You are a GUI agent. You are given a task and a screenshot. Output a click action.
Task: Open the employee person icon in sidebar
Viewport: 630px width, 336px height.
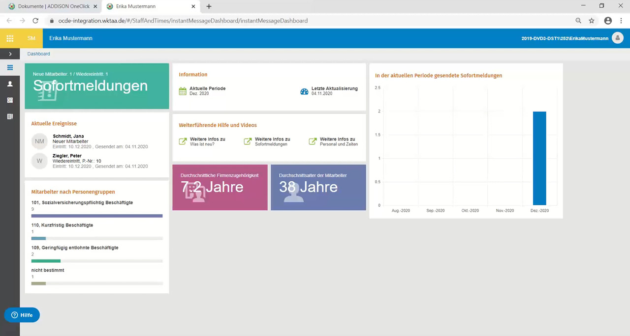10,84
